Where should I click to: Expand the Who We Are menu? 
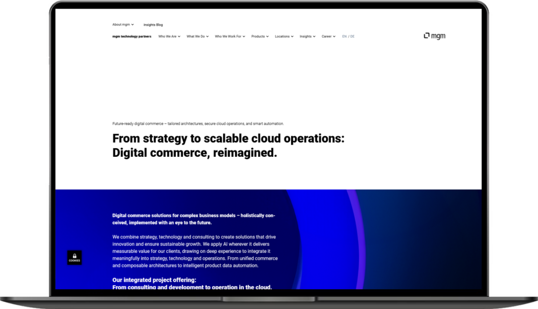(169, 36)
